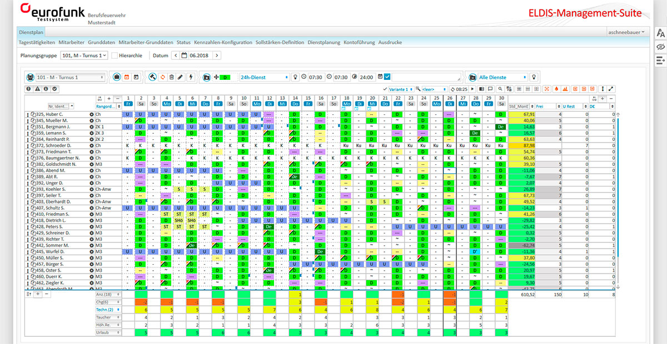Click the info circle filter icon
Viewport: 667px width, 344px height.
pos(46,89)
